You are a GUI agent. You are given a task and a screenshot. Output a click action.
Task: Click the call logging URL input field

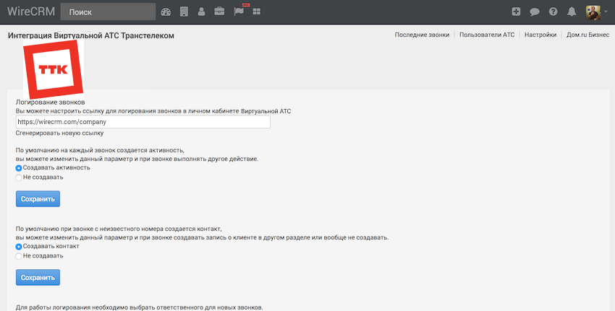(143, 122)
